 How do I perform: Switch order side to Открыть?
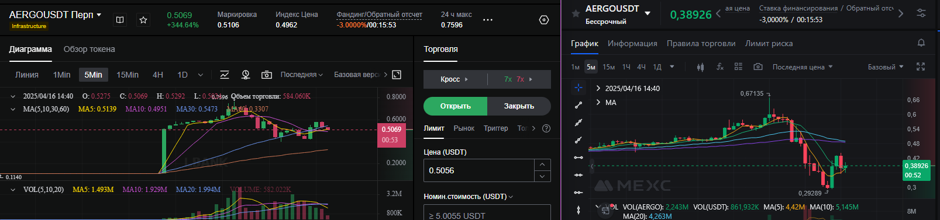click(456, 106)
